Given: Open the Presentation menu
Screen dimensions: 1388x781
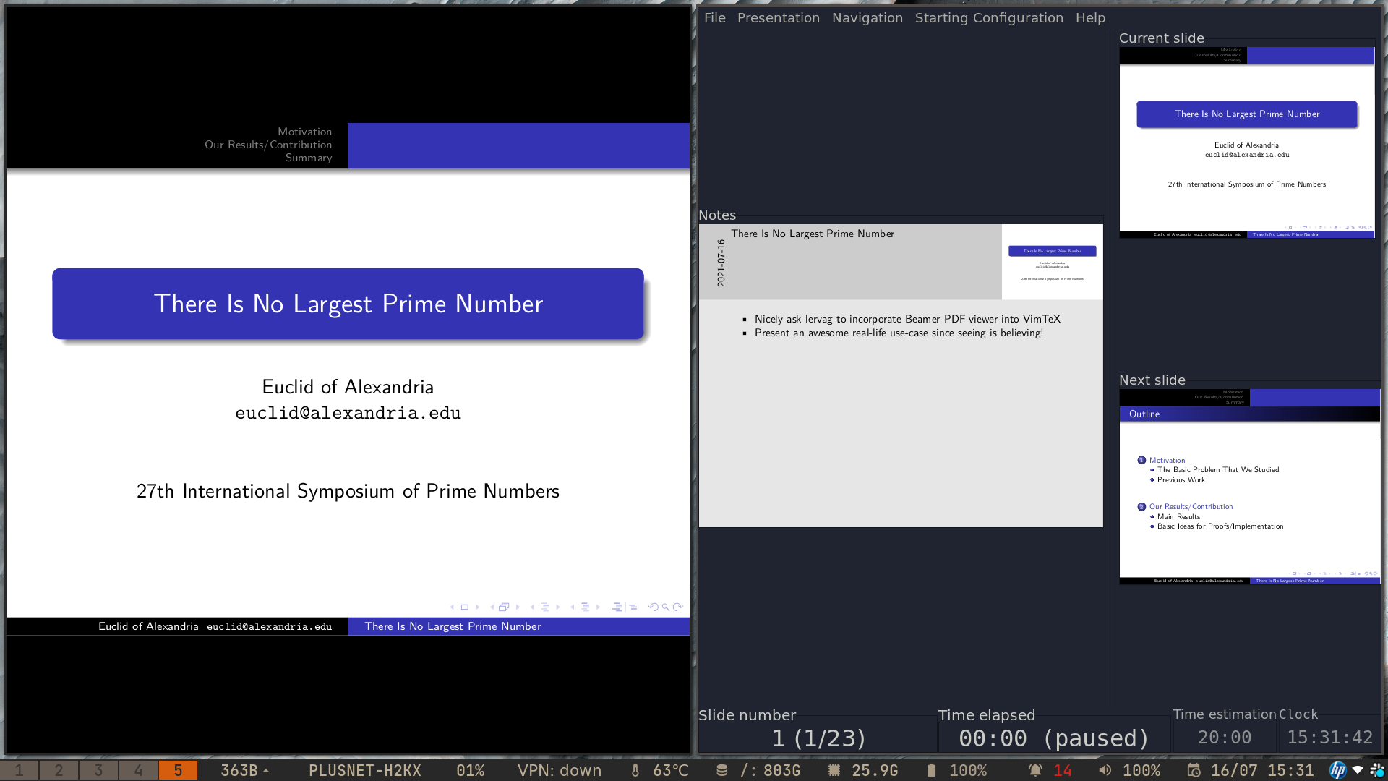Looking at the screenshot, I should [778, 17].
